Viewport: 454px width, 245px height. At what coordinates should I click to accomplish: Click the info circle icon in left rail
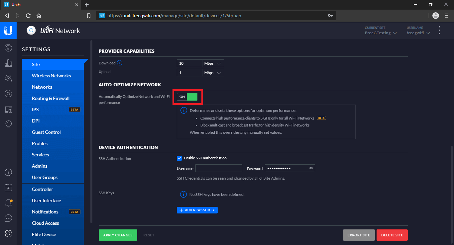[8, 172]
